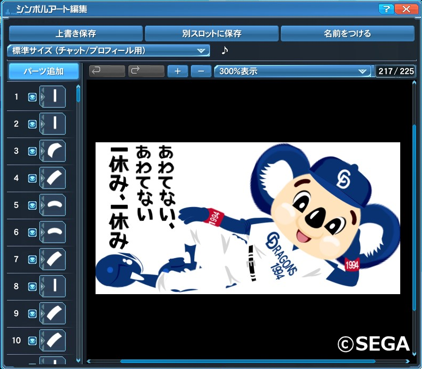Toggle visibility of layer 1
The height and width of the screenshot is (369, 422).
click(x=32, y=97)
